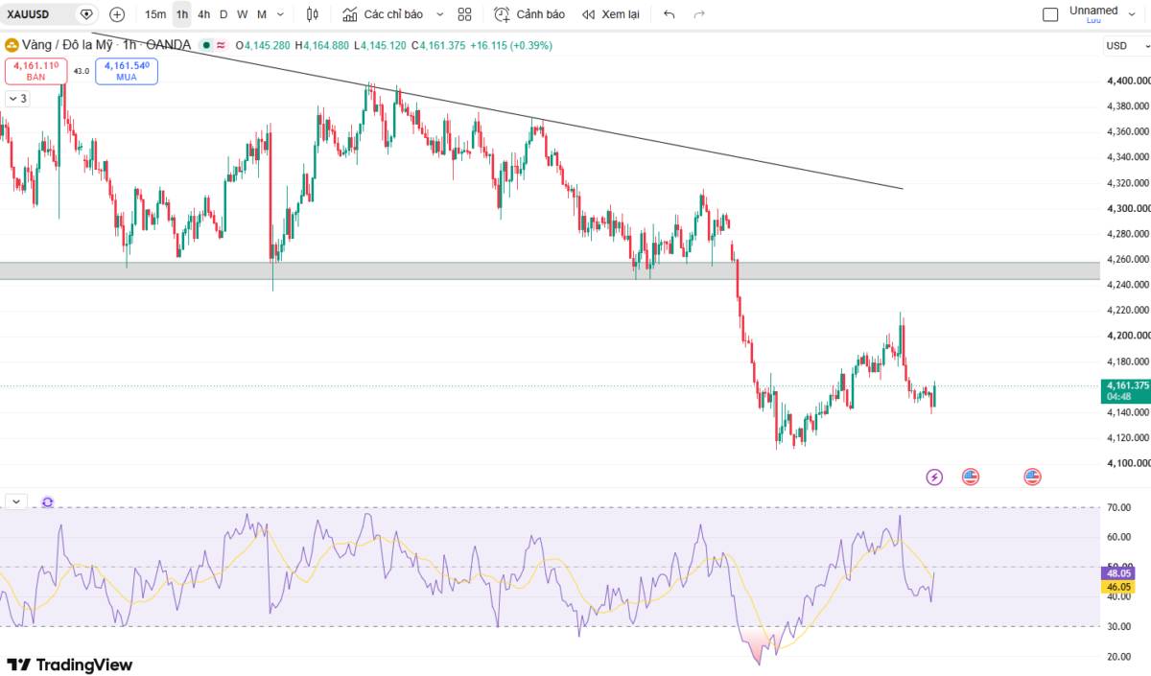Image resolution: width=1151 pixels, height=676 pixels.
Task: Switch to the 4h timeframe
Action: pyautogui.click(x=203, y=14)
